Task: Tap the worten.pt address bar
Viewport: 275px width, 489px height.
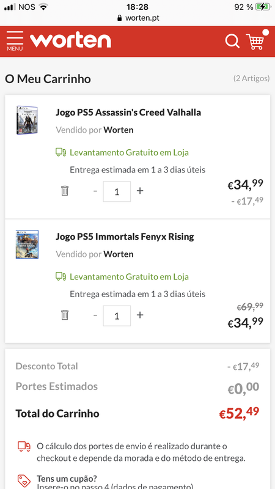Action: tap(137, 18)
